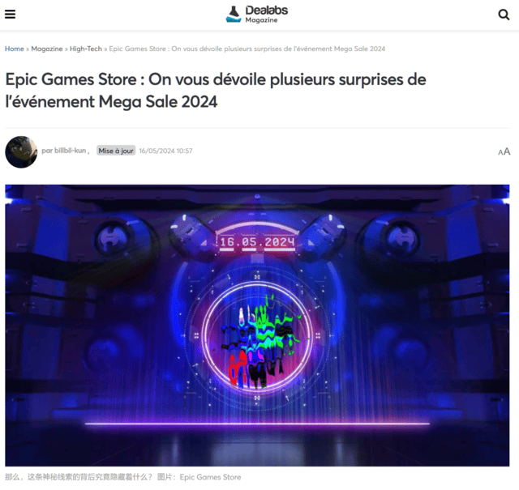Click the Dealabs flask logo icon
This screenshot has width=519, height=490.
pyautogui.click(x=234, y=15)
